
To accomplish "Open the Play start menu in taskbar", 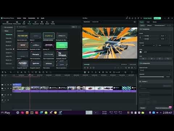I will pyautogui.click(x=5, y=113).
